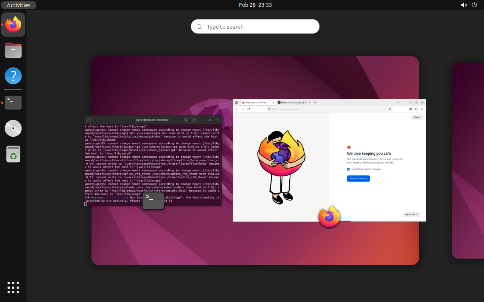Bookmark this page using the star icon
The height and width of the screenshot is (302, 484).
pyautogui.click(x=390, y=109)
